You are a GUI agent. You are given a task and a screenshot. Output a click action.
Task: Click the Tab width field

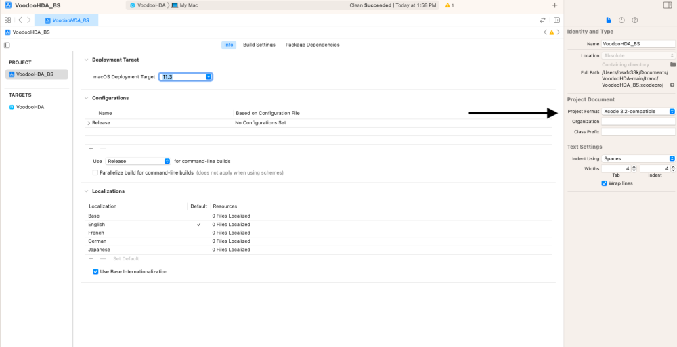tap(616, 168)
